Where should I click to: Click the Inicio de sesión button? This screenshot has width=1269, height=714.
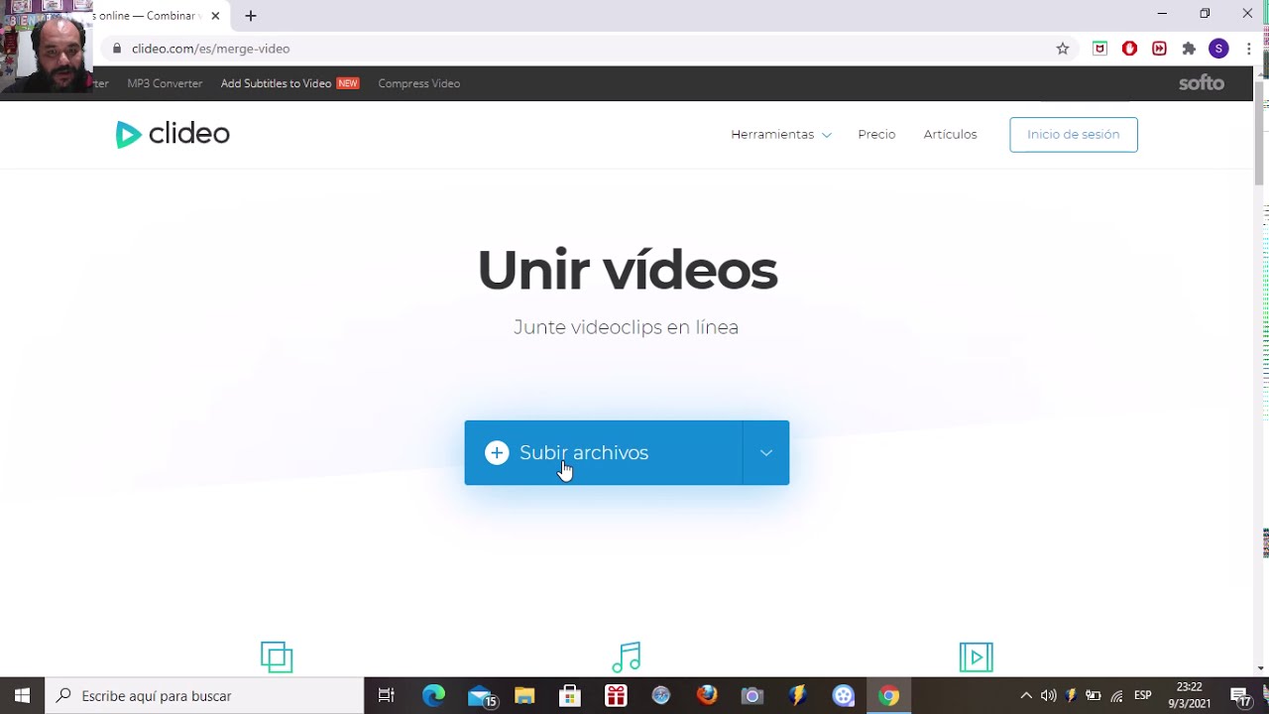click(1074, 134)
